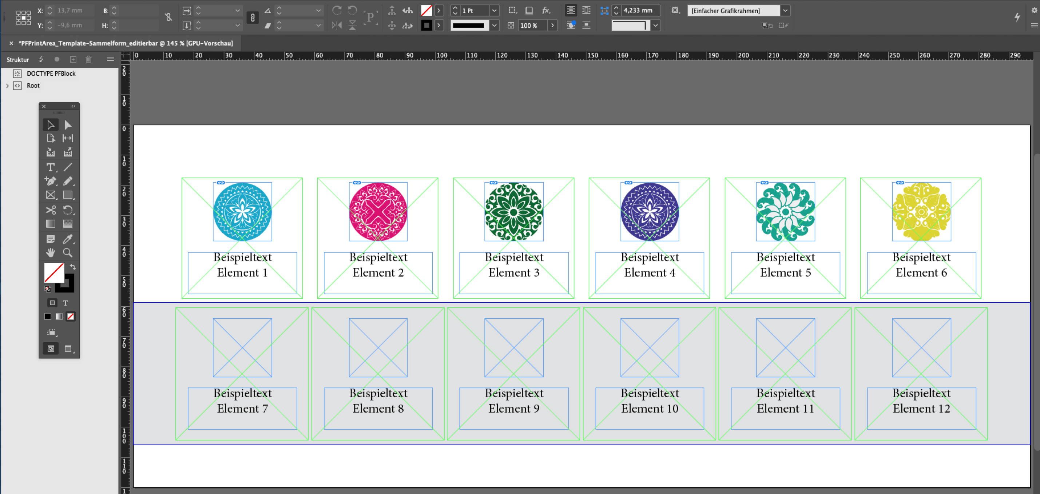
Task: Choose the Rectangle Frame tool
Action: tap(50, 195)
